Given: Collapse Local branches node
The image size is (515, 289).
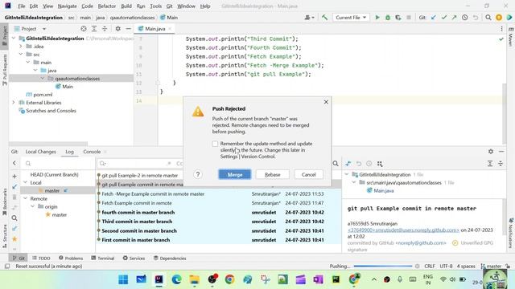Looking at the screenshot, I should point(25,182).
